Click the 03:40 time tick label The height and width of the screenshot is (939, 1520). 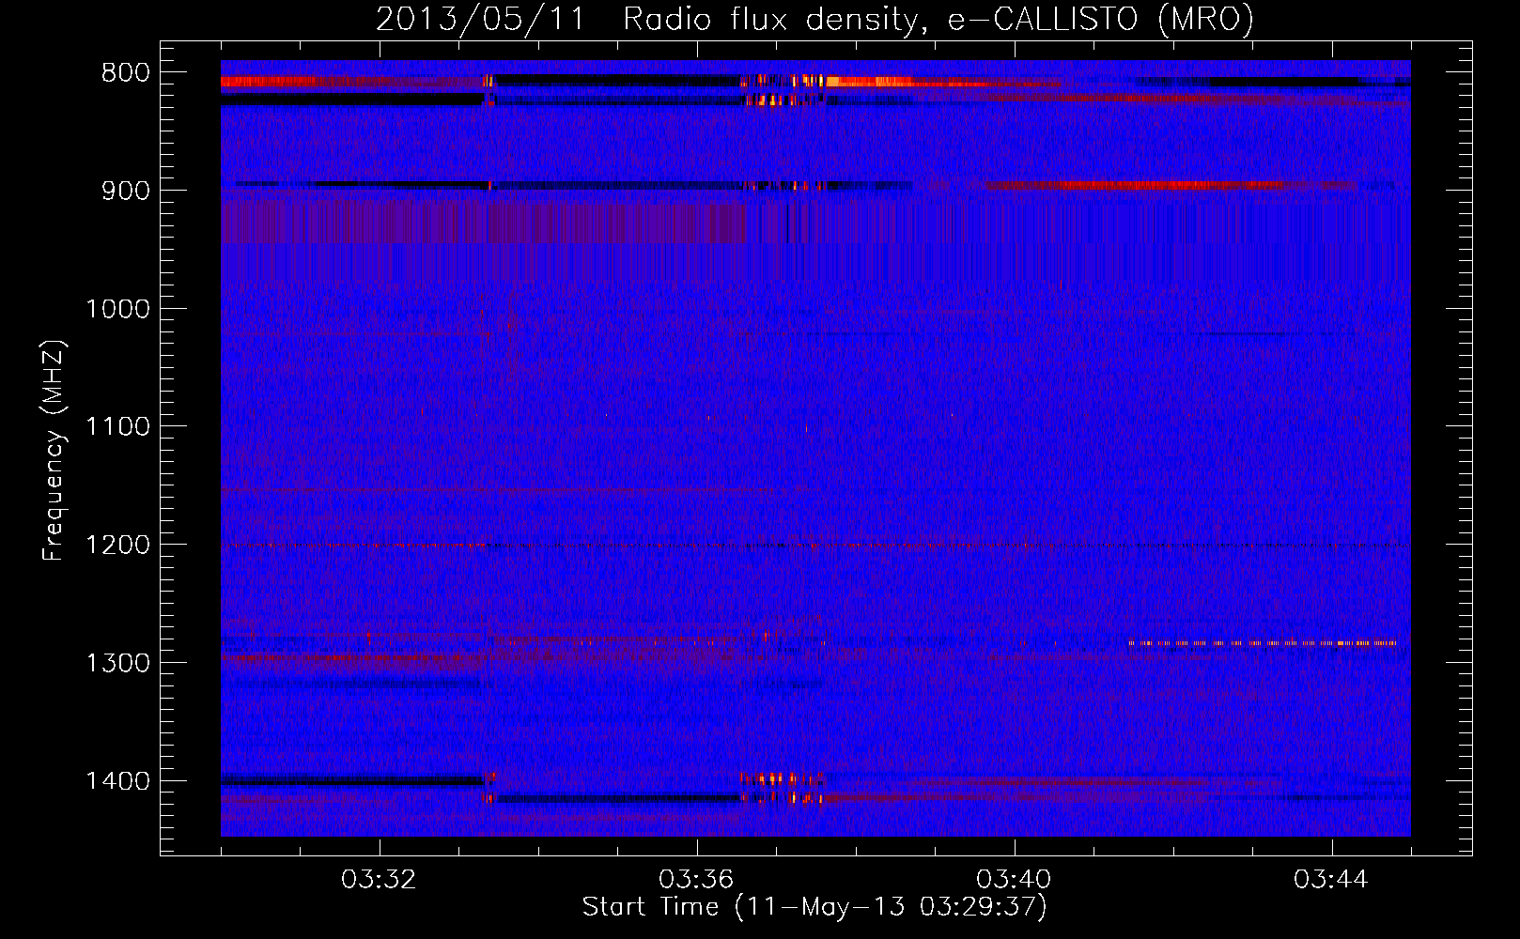click(x=1014, y=880)
